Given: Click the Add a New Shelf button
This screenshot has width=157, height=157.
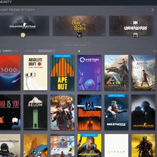Looking at the screenshot, I should tap(76, 45).
